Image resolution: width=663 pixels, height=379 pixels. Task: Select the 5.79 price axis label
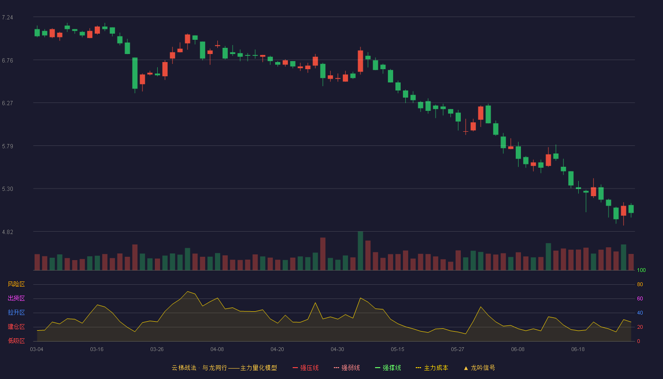tap(8, 146)
